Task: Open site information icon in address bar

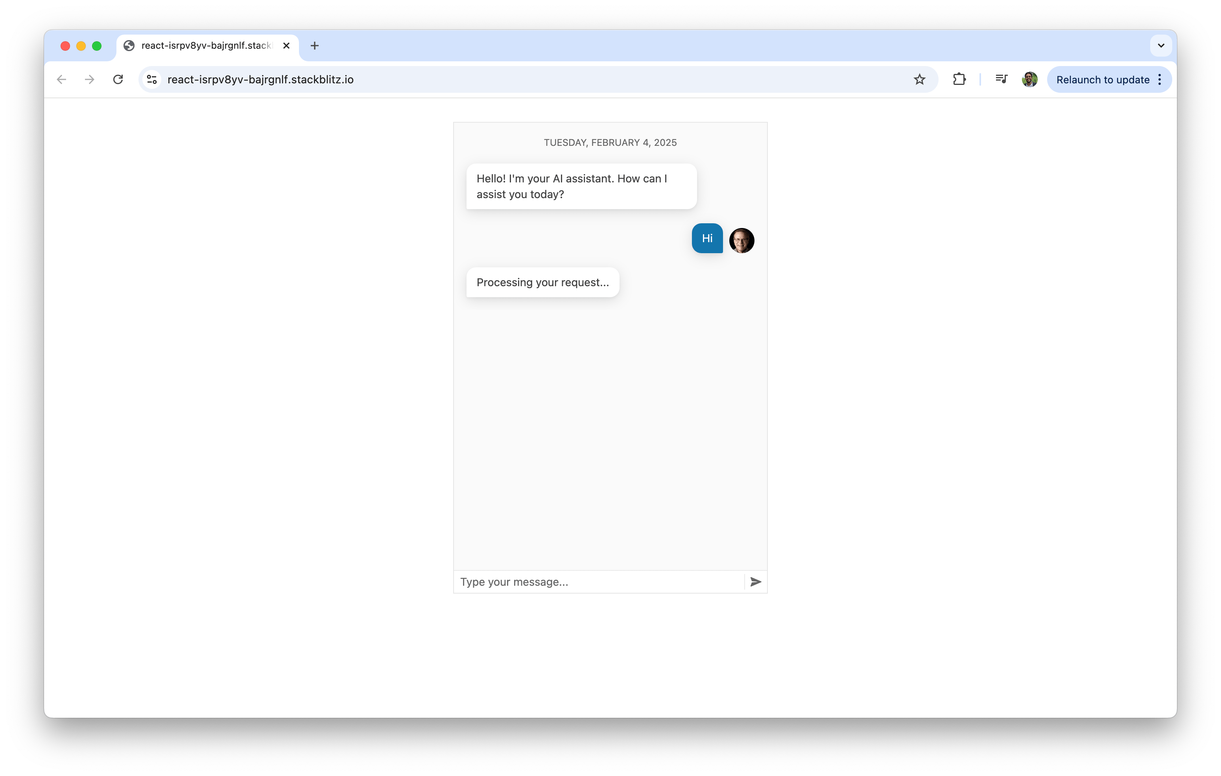Action: pos(151,79)
